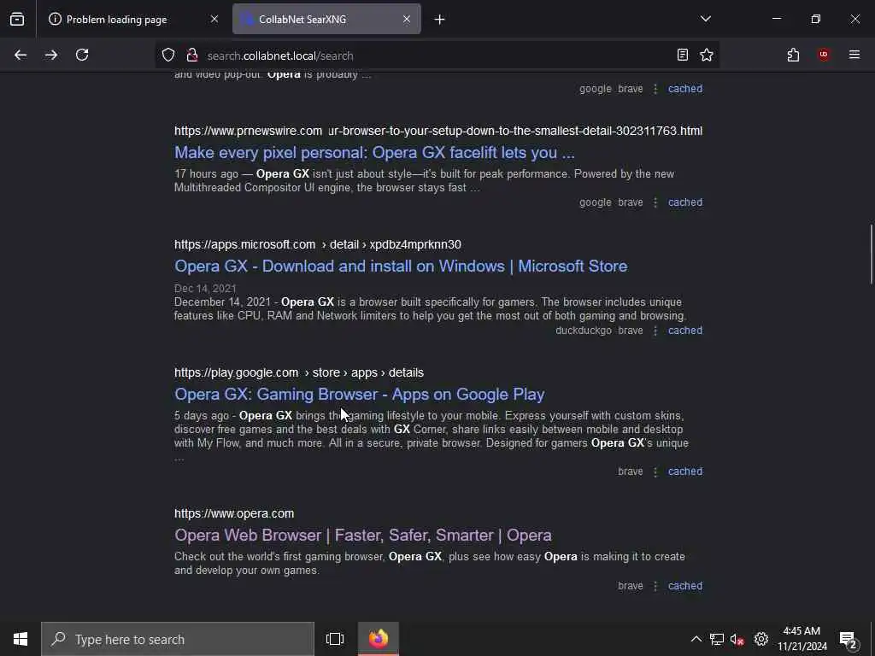875x656 pixels.
Task: Open Firefox View button in tab strip
Action: tap(17, 19)
